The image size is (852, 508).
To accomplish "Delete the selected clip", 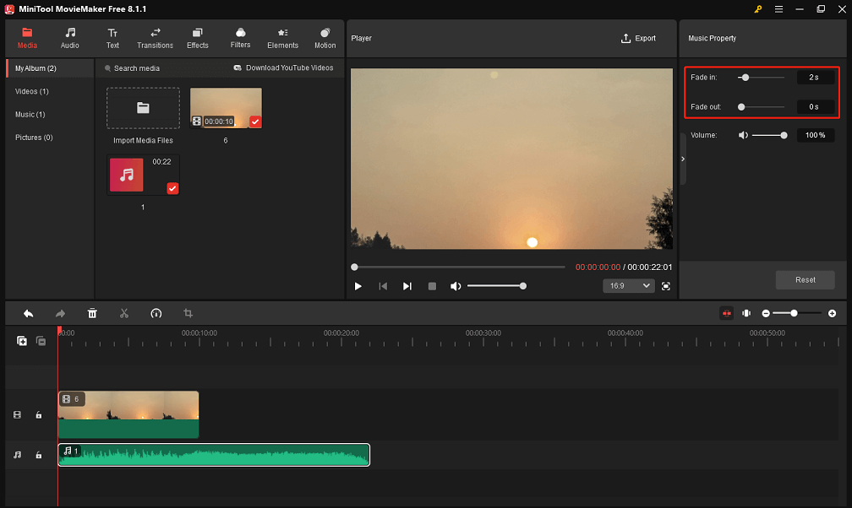I will (92, 314).
